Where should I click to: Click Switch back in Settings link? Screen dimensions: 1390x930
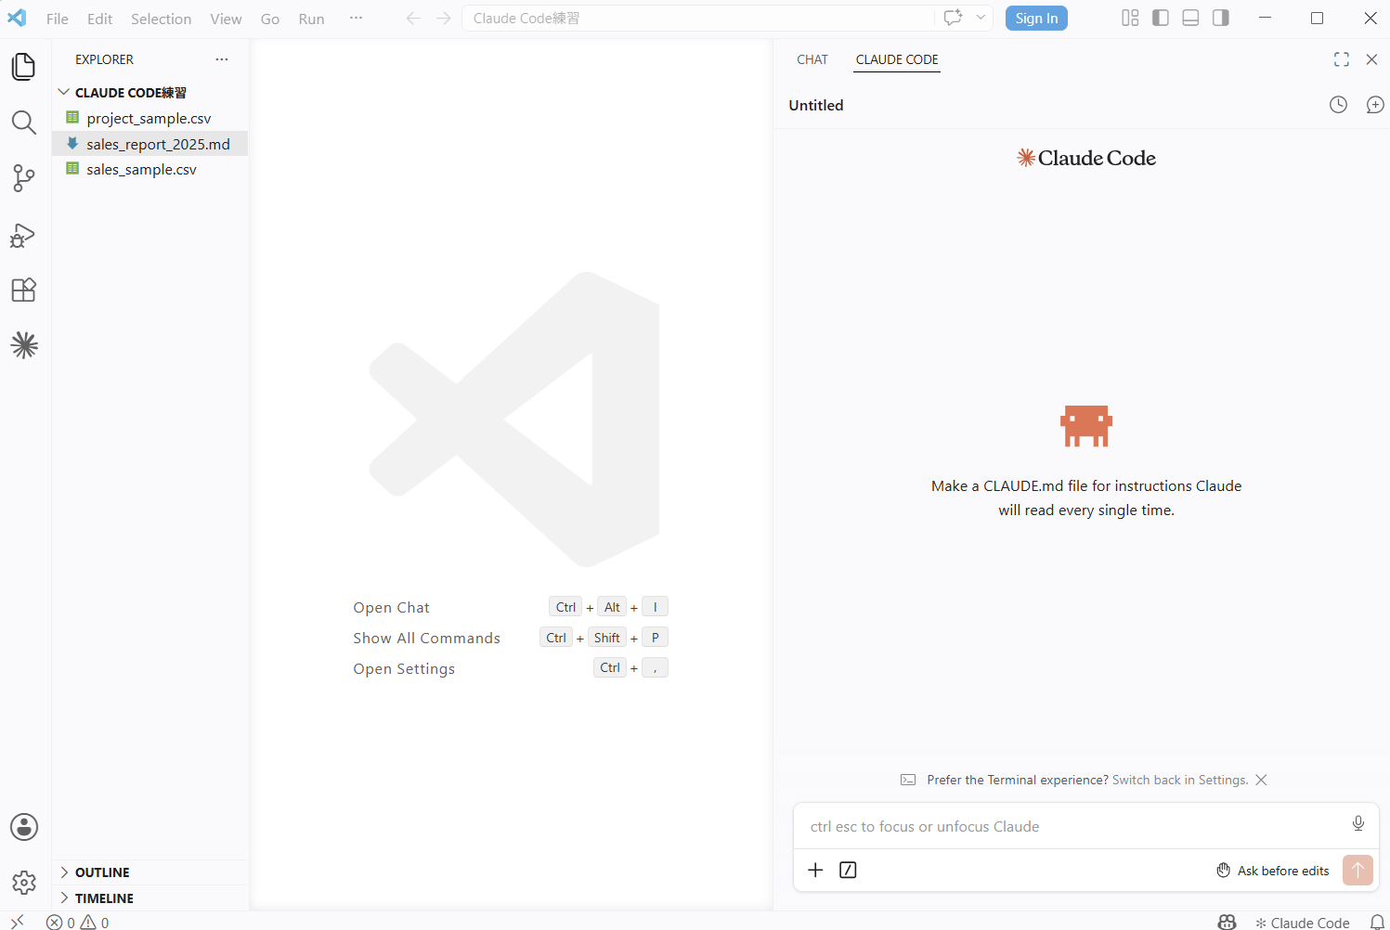click(x=1180, y=780)
